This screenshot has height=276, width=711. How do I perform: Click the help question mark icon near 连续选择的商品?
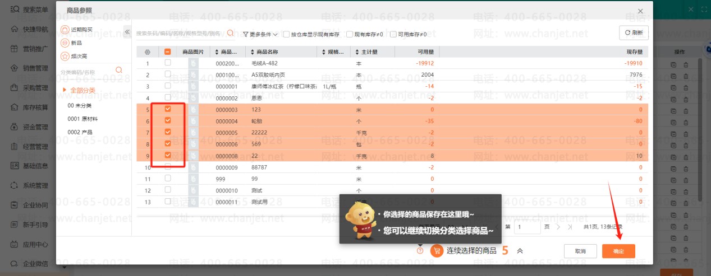[x=420, y=251]
